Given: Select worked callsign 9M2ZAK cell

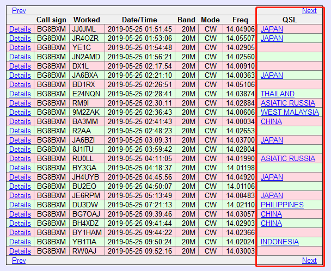Looking at the screenshot, I should tap(87, 112).
